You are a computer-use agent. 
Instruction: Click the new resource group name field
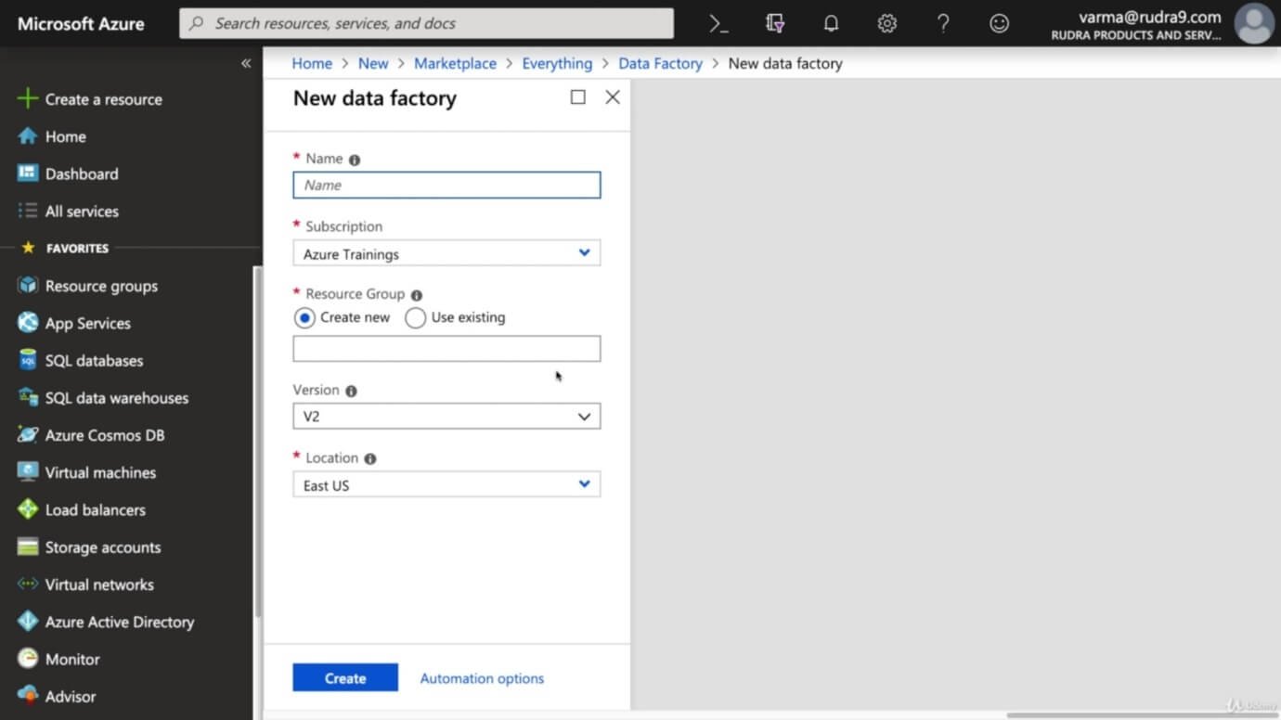click(x=446, y=349)
